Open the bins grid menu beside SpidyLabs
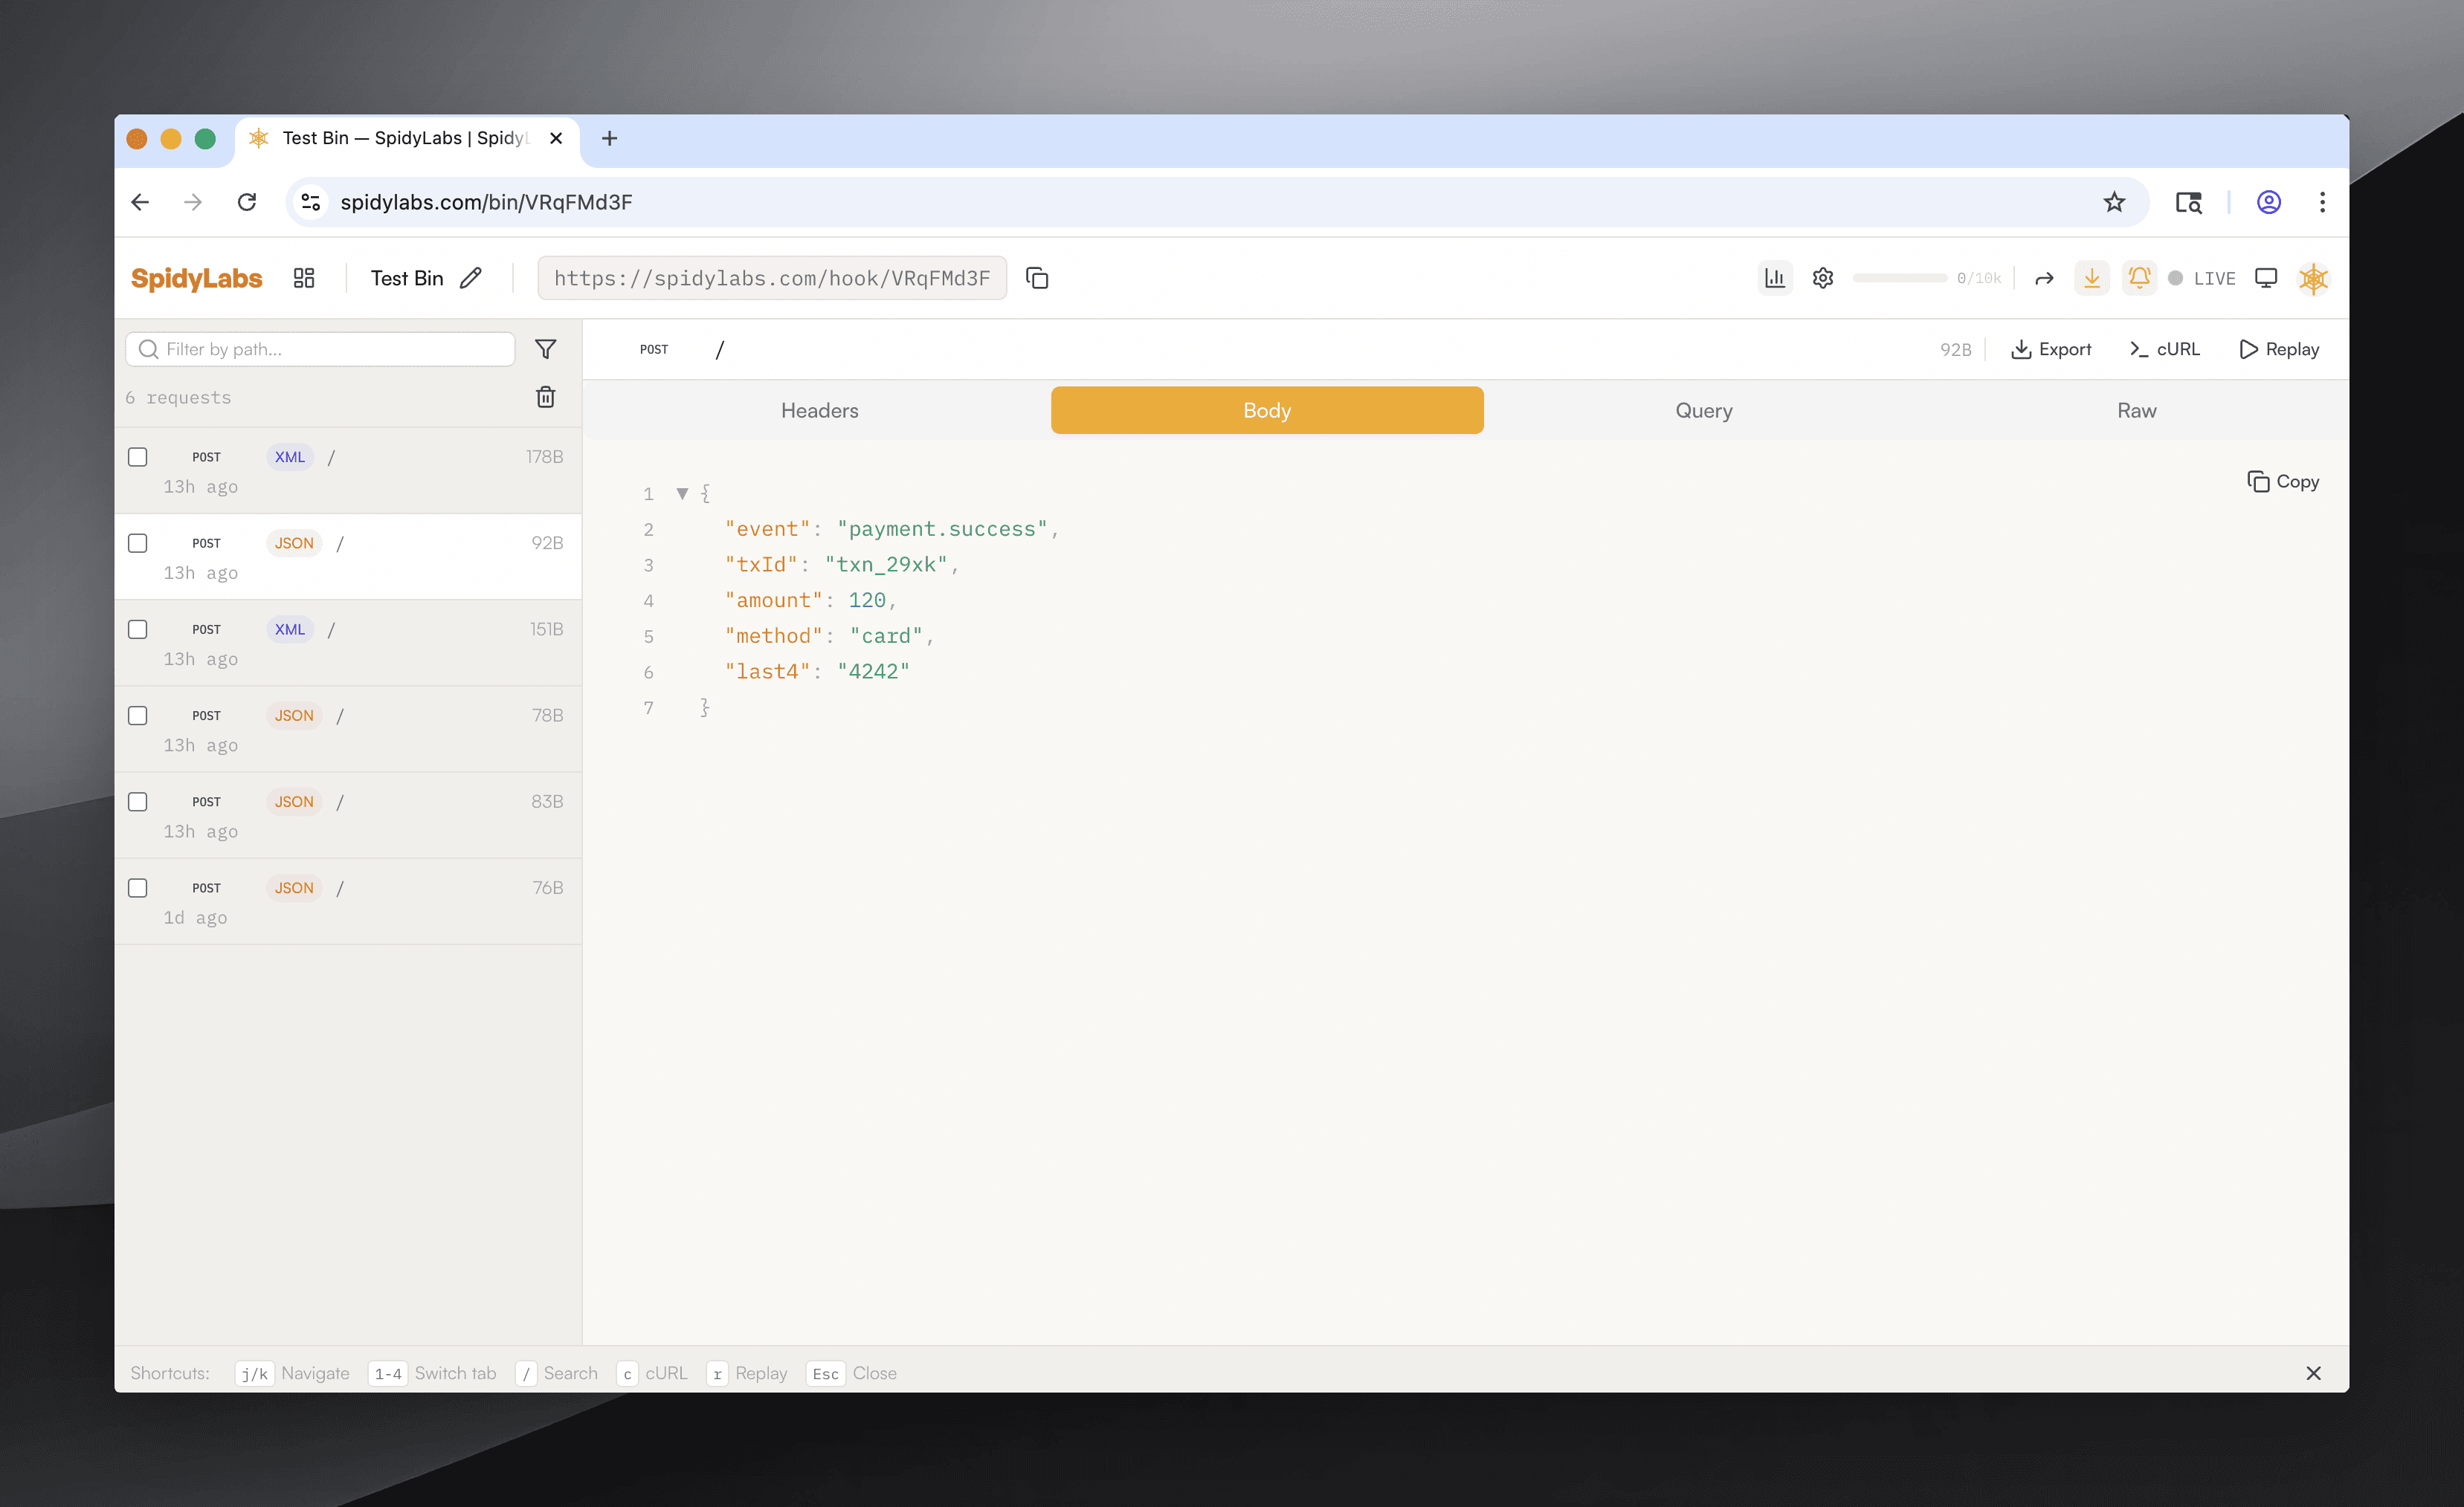 click(x=303, y=278)
